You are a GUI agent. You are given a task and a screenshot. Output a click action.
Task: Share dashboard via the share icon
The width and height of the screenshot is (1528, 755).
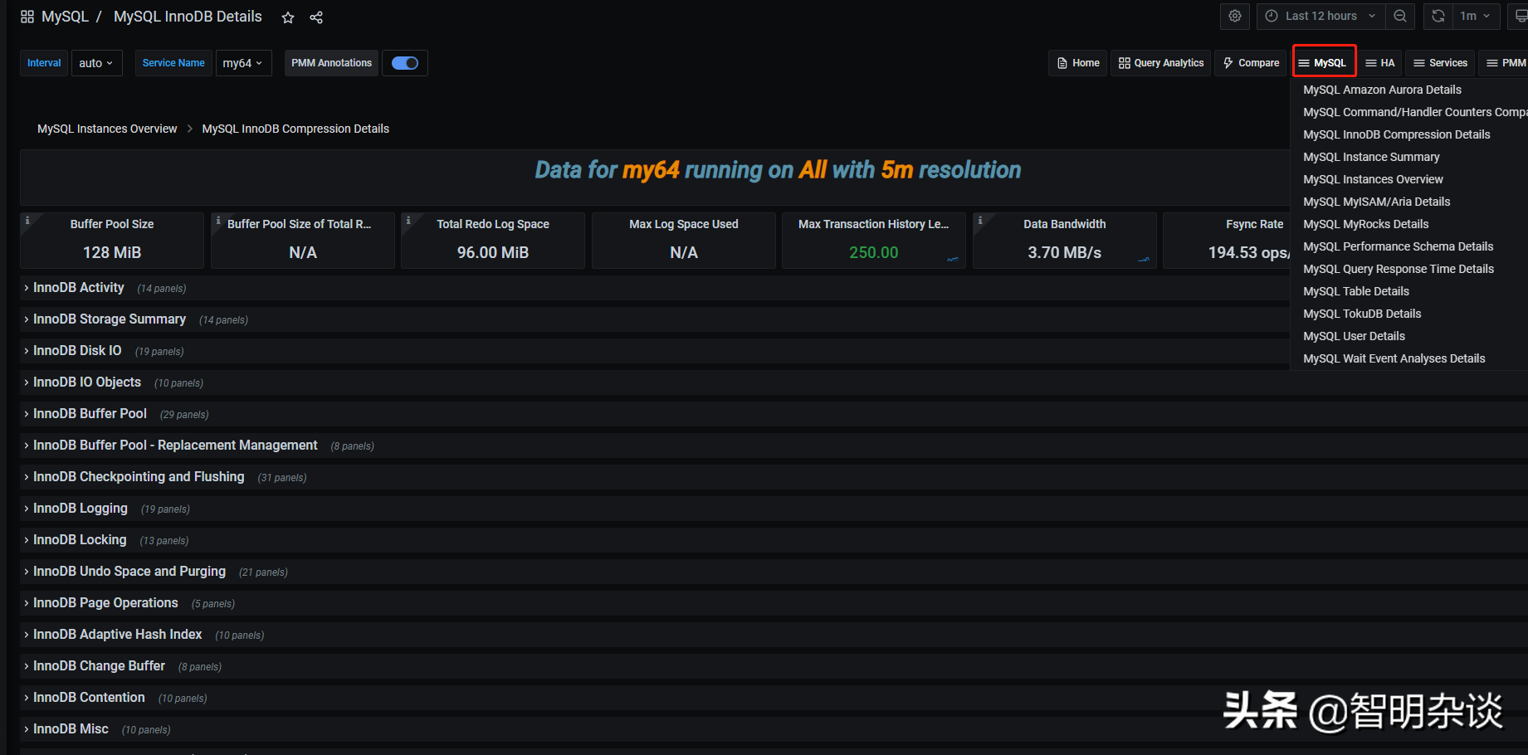pos(316,17)
